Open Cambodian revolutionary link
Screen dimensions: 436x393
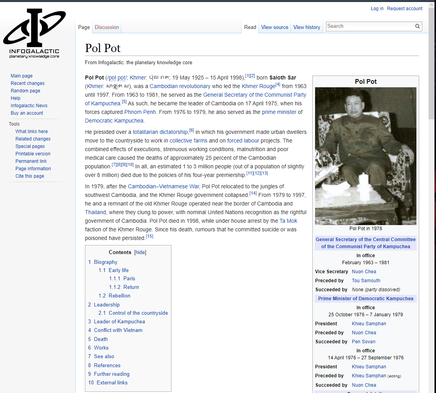(180, 86)
